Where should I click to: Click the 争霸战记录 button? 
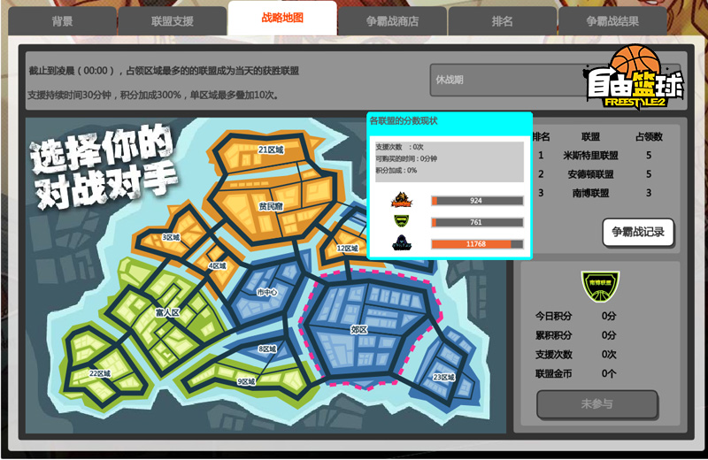click(637, 233)
